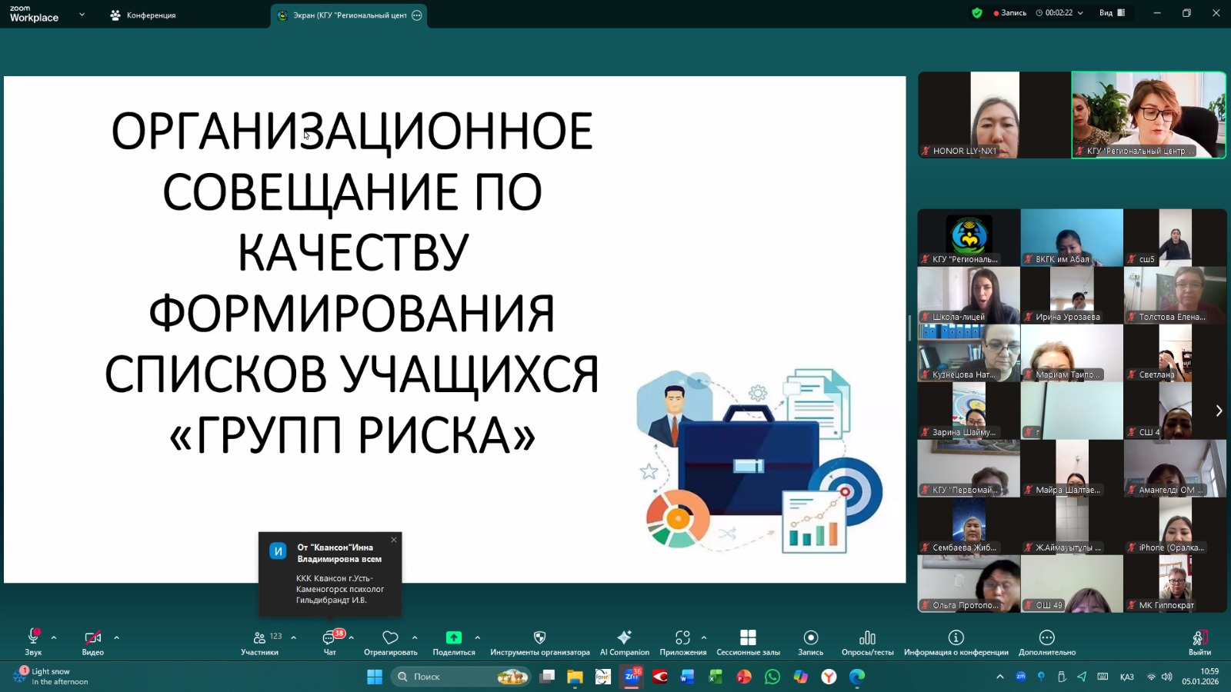Screen dimensions: 1231x692
Task: Toggle recording with Запись toolbar button
Action: (x=810, y=642)
